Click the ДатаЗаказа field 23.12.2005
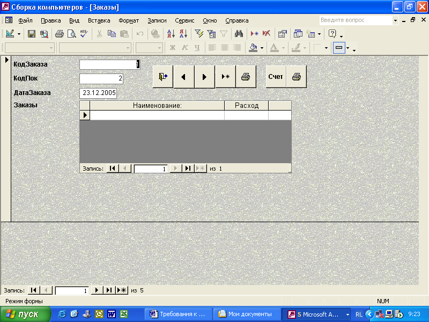 point(98,93)
